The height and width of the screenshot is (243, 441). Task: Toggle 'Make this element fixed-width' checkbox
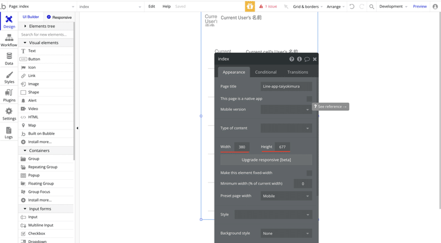pos(309,173)
